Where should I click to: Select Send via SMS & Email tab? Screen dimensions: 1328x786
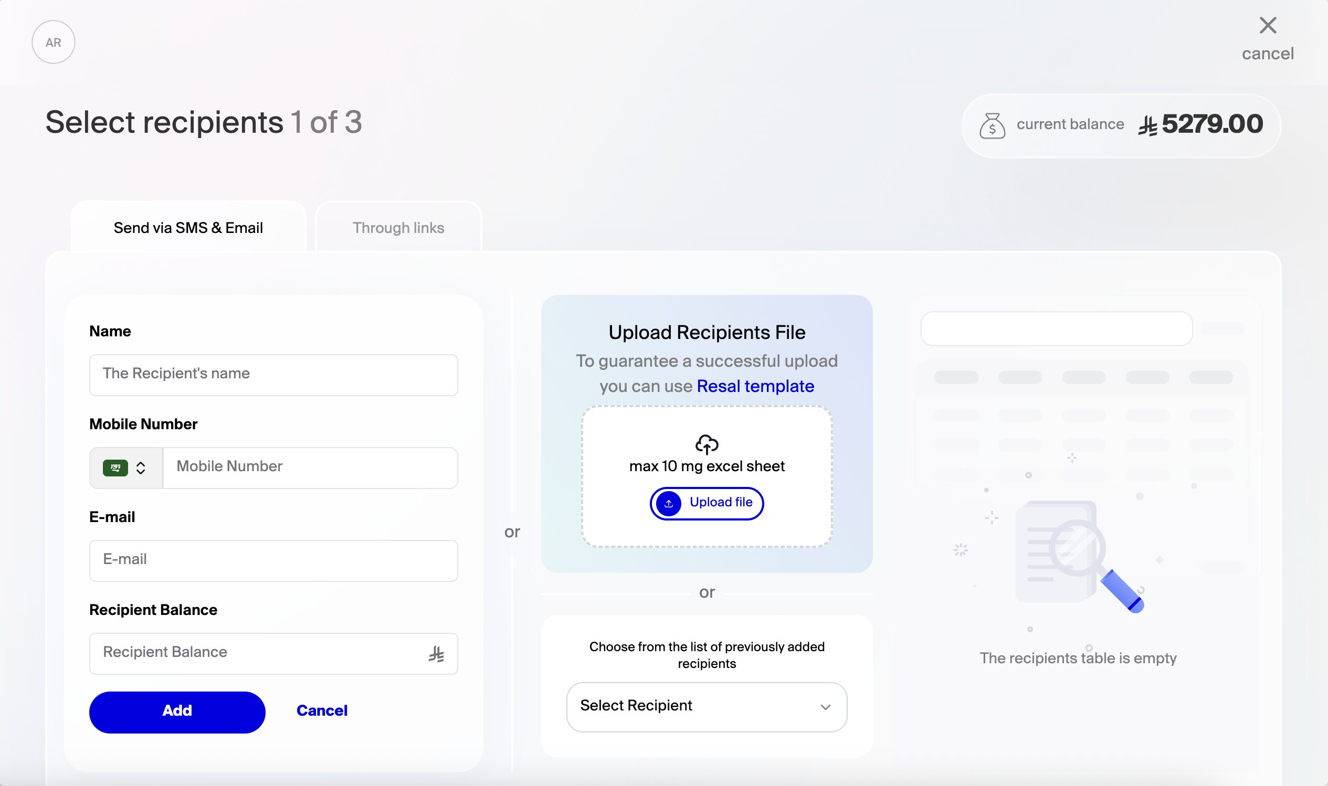point(188,228)
